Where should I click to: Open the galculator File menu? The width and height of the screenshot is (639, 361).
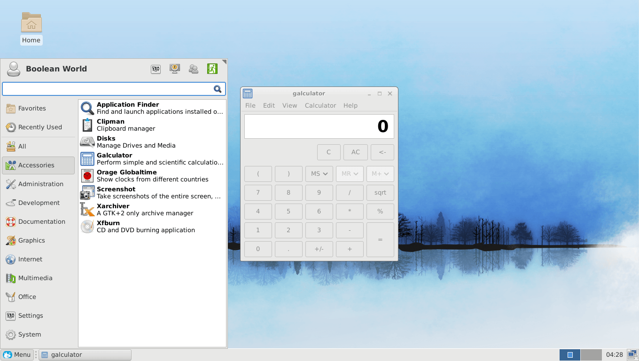click(250, 106)
